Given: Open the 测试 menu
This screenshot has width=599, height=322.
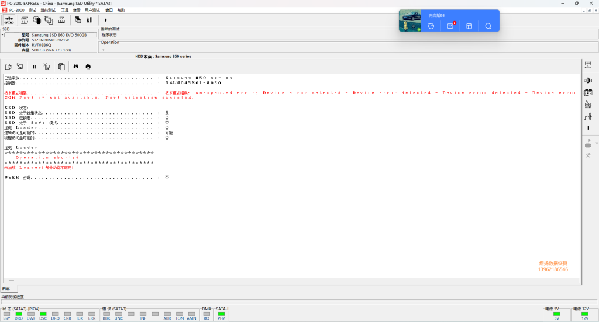Looking at the screenshot, I should pyautogui.click(x=33, y=11).
